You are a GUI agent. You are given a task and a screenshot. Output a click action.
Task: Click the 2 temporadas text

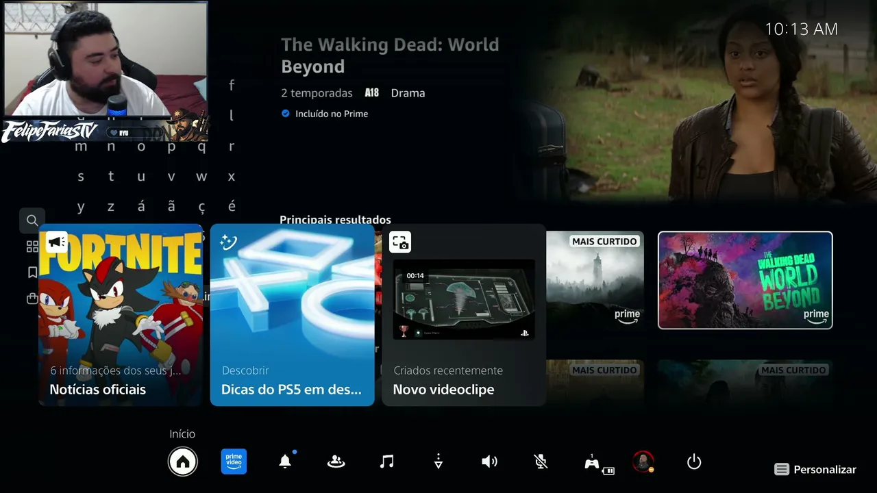click(317, 93)
